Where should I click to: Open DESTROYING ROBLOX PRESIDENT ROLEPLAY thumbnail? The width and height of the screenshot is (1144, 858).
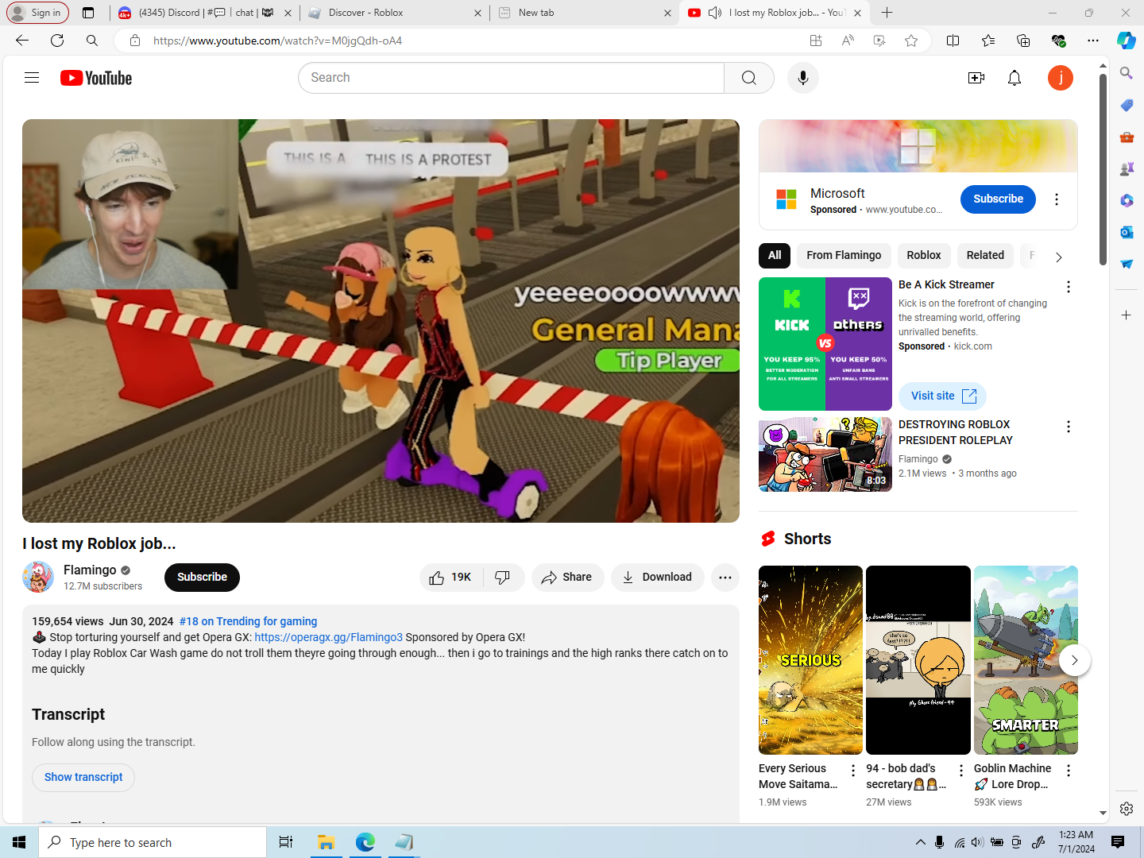825,454
